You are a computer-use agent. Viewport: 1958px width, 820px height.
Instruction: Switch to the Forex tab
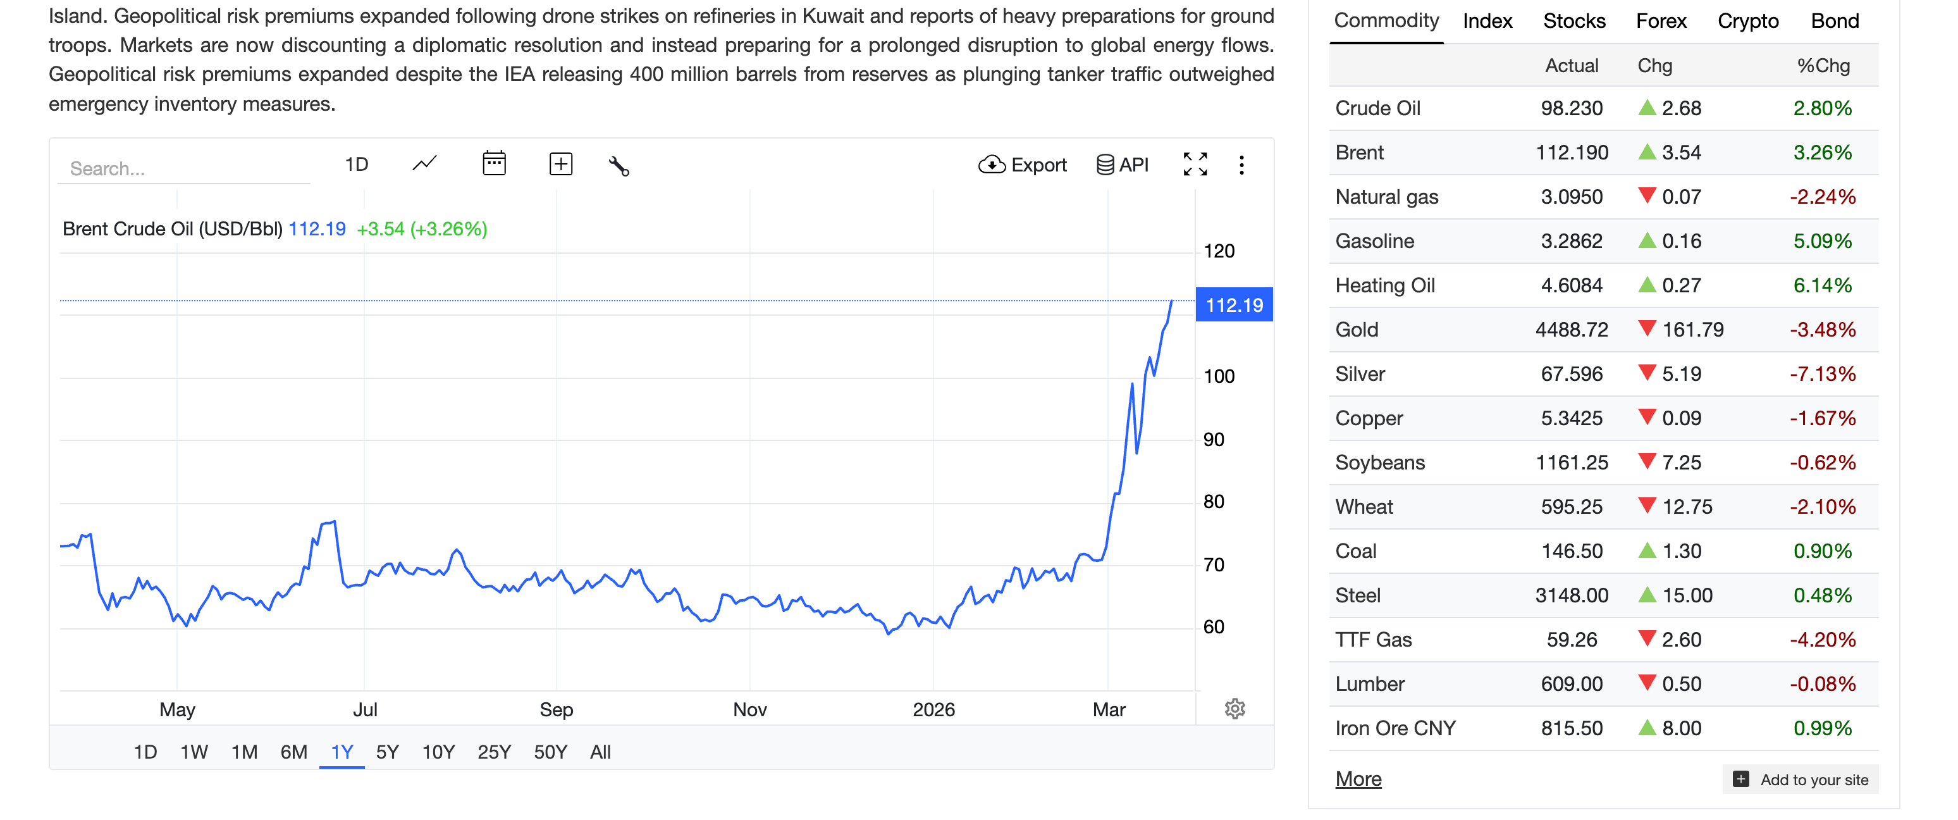[1661, 22]
